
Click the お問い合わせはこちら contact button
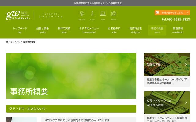pos(172,13)
